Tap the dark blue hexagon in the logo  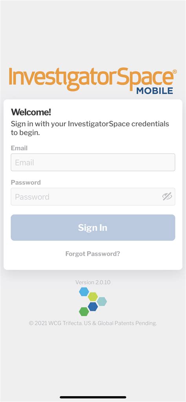click(93, 306)
